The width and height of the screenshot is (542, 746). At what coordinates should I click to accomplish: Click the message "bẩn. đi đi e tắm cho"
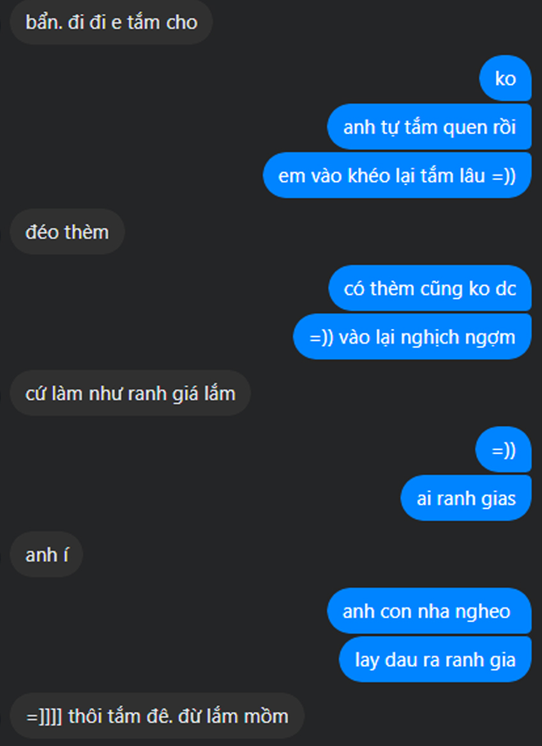111,22
